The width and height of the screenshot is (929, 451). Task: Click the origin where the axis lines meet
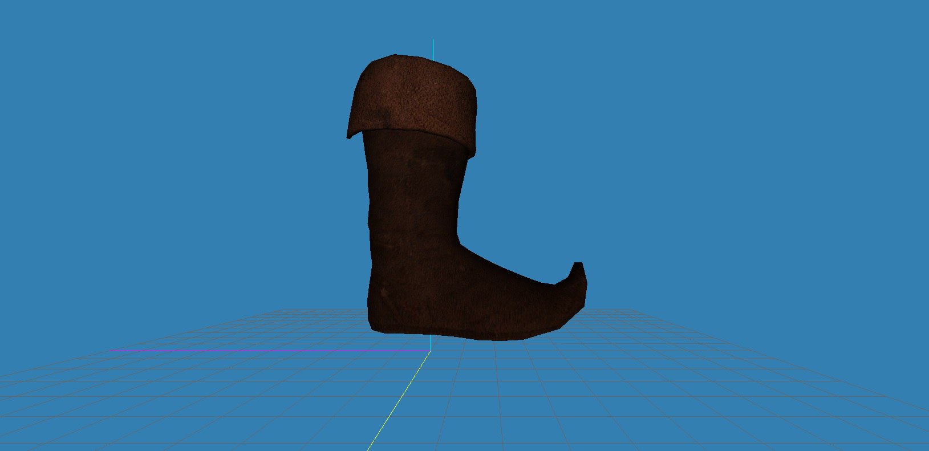pyautogui.click(x=430, y=350)
